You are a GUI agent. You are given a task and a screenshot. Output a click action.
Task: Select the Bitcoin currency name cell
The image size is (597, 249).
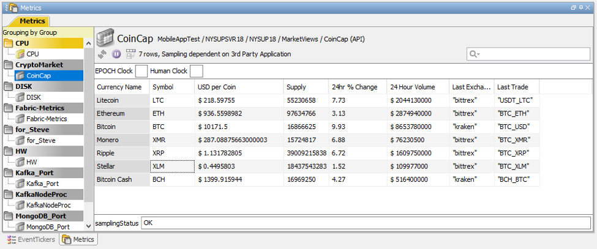coord(122,127)
